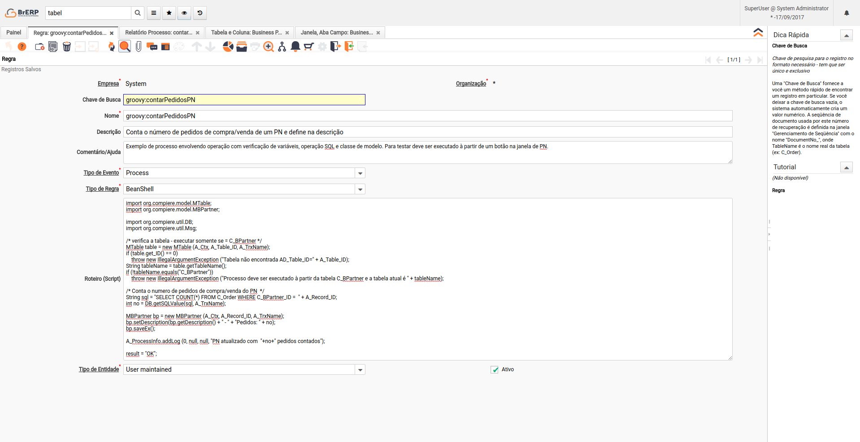
Task: Expand the Tipo de Regra dropdown
Action: [360, 189]
